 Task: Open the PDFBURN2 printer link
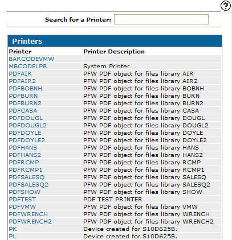tap(25, 104)
